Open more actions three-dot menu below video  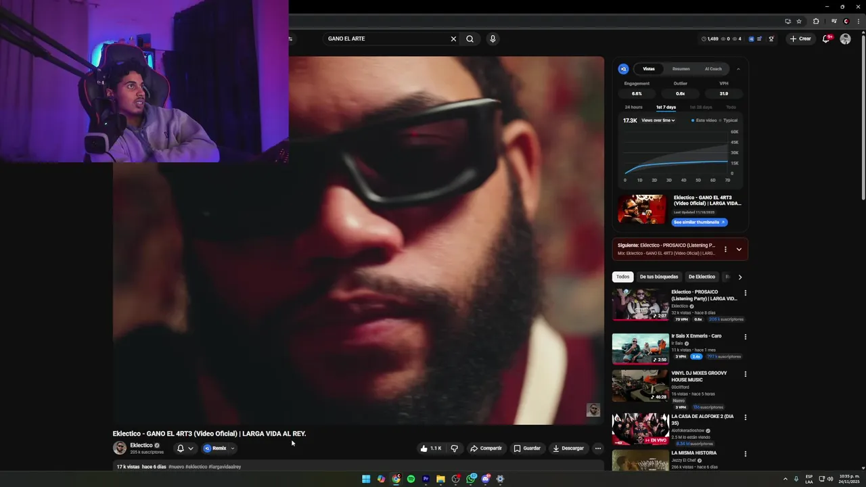[597, 448]
